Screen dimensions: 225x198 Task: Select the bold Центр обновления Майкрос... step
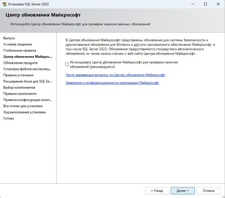click(x=28, y=57)
